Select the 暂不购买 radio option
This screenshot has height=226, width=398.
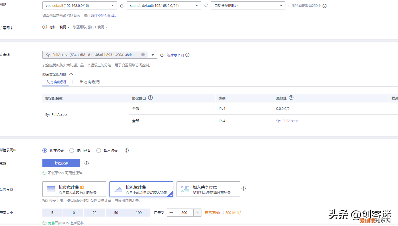[99, 150]
